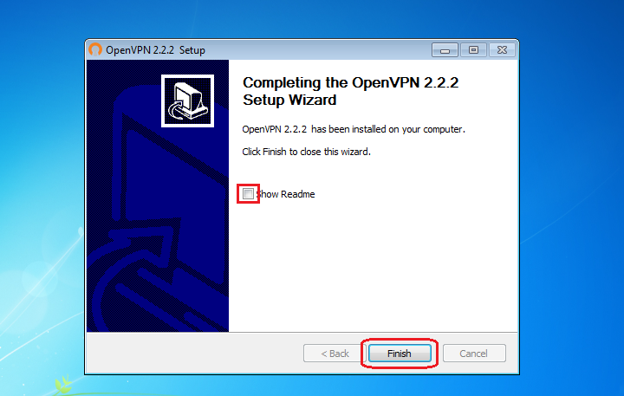This screenshot has height=396, width=624.
Task: Toggle the Show Readme checkbox
Action: (x=248, y=194)
